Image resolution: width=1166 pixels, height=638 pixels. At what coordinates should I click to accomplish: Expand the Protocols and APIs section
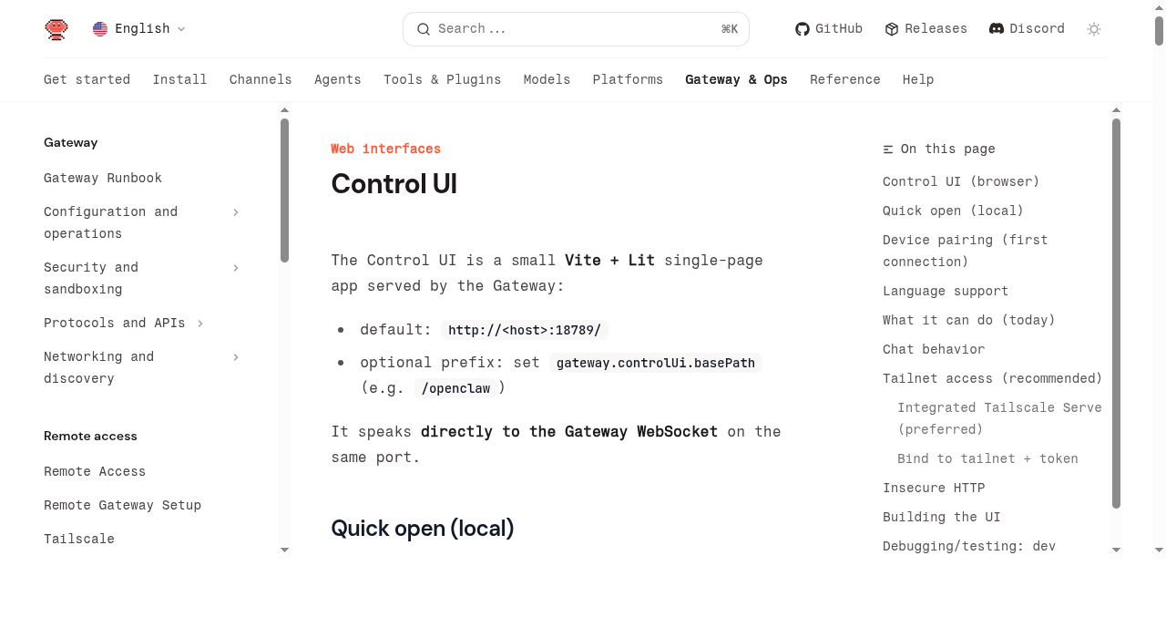click(x=200, y=323)
